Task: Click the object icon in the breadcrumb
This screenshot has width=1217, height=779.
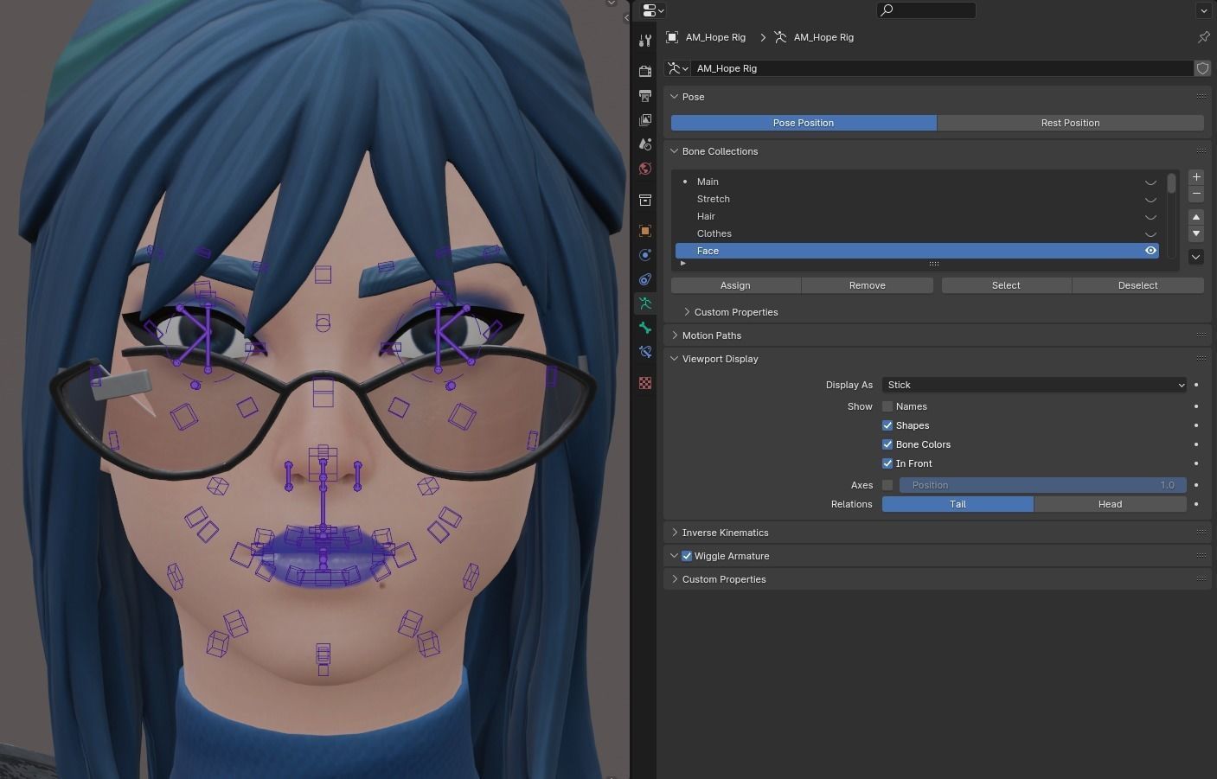Action: pyautogui.click(x=672, y=37)
